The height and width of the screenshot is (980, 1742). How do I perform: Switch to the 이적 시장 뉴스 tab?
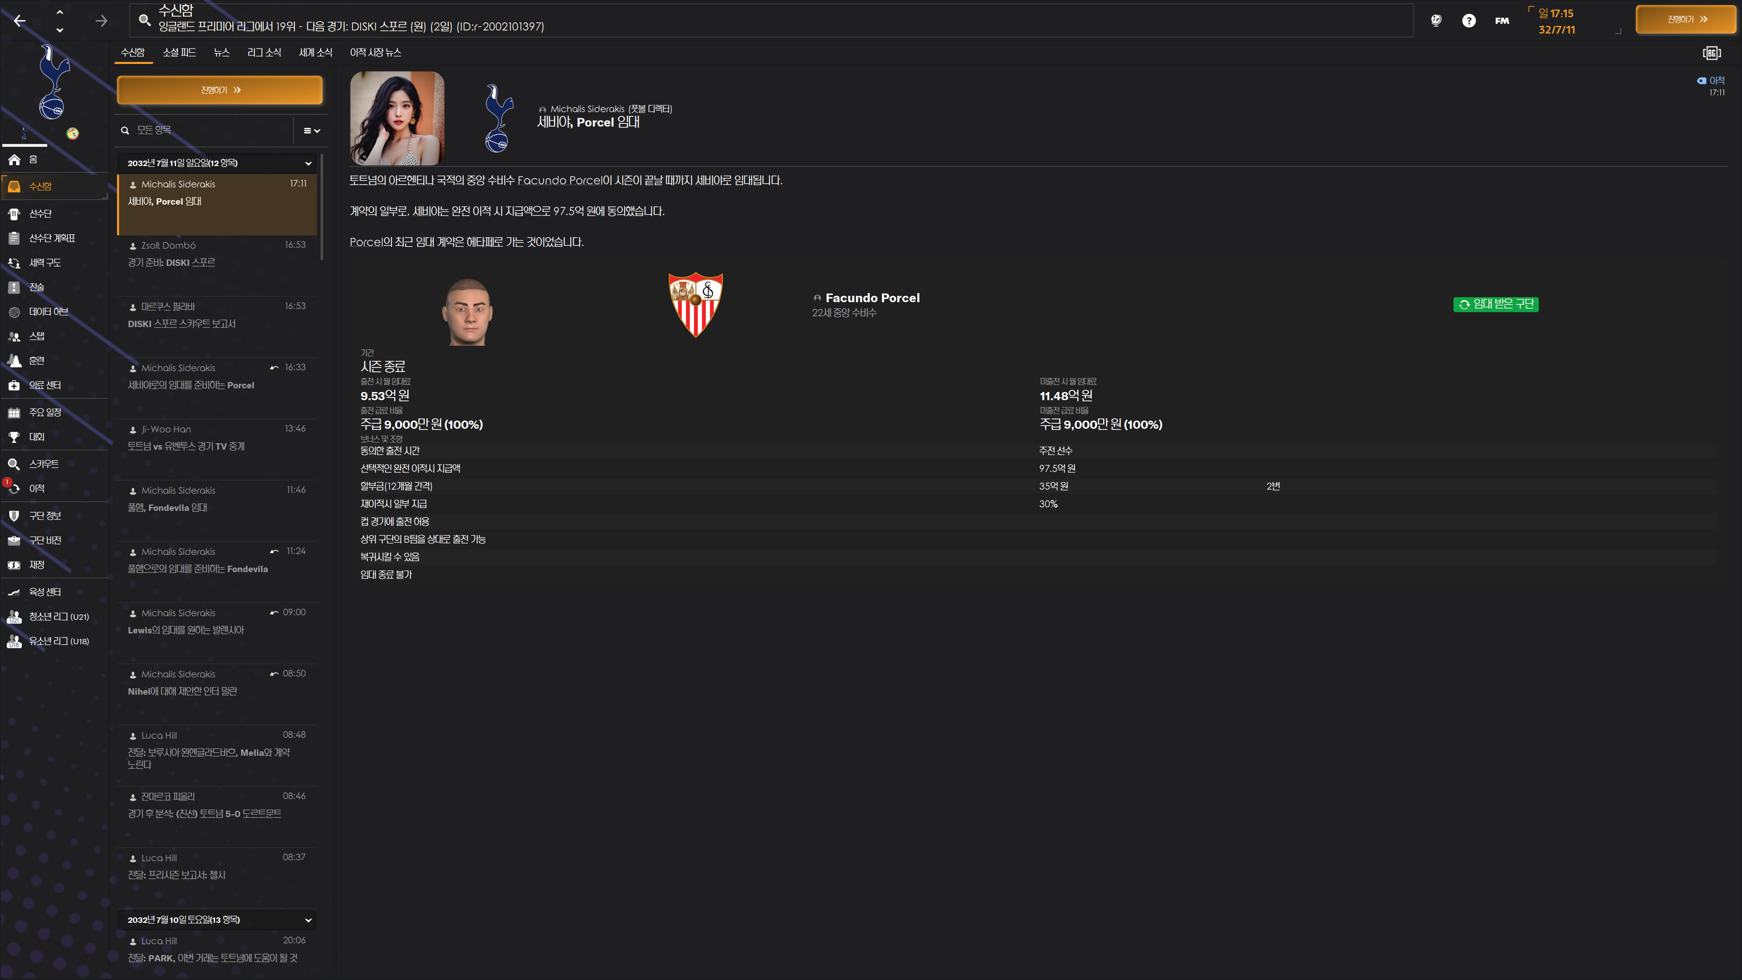[x=375, y=52]
